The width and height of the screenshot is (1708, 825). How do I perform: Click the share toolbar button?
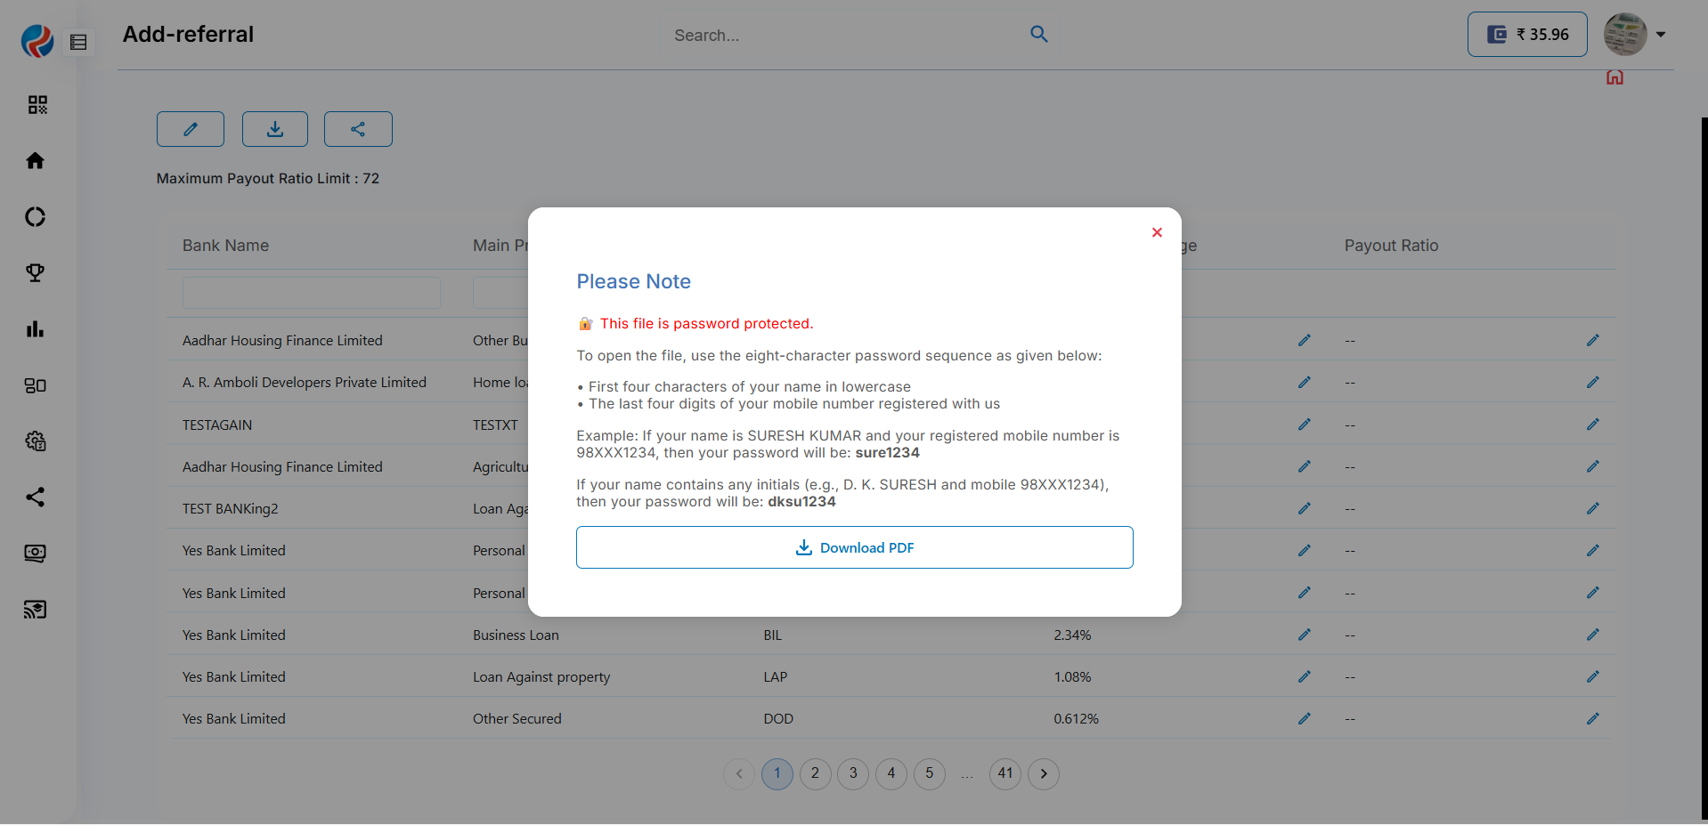(358, 129)
